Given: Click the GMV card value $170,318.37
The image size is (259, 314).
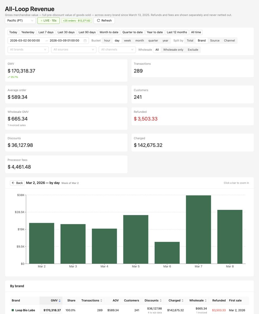Looking at the screenshot, I should pos(21,71).
